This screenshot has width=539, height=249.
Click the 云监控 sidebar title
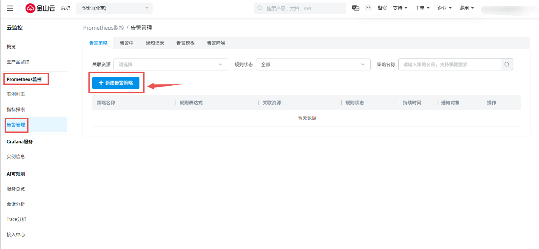[14, 28]
